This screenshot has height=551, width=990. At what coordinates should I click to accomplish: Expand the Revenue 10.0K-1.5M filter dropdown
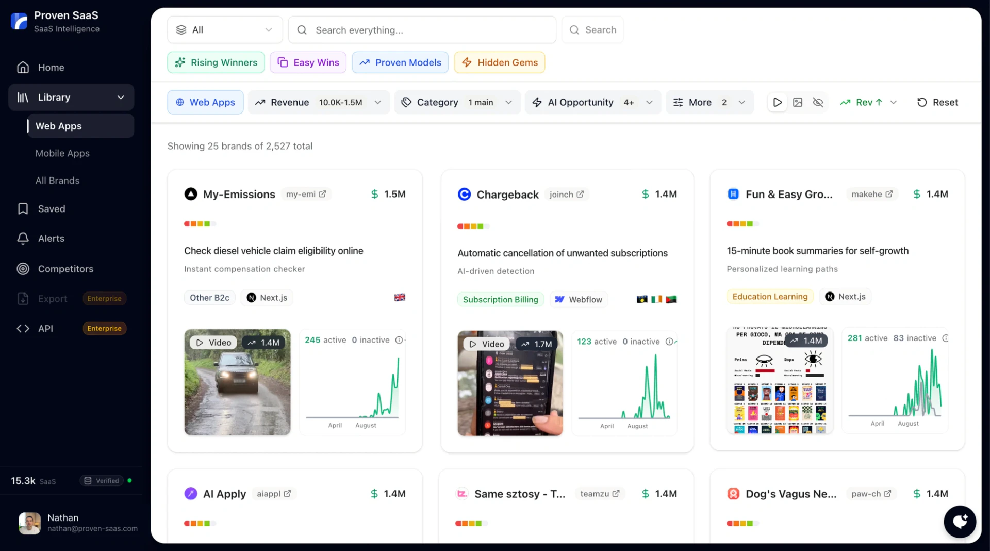(x=378, y=102)
